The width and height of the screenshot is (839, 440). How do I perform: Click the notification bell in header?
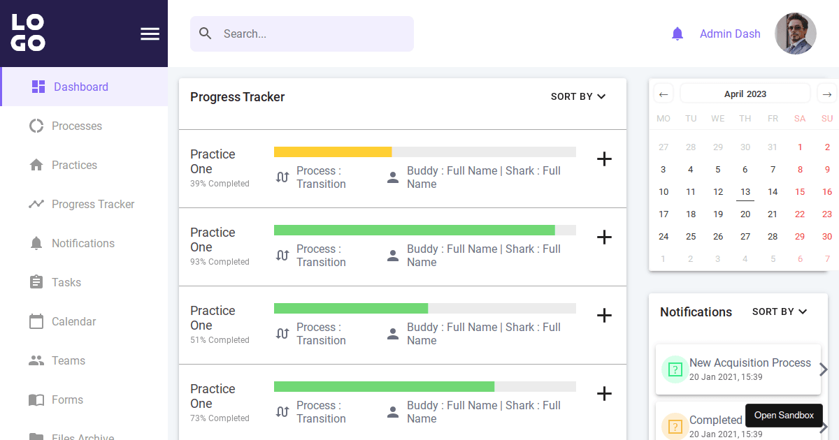pos(677,34)
